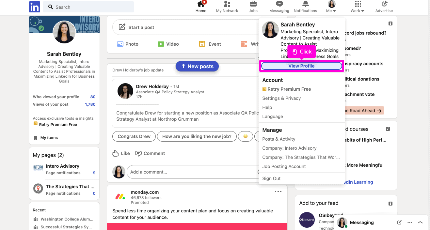Click the My items bookmark icon
Viewport: 430px width, 230px height.
click(x=36, y=138)
